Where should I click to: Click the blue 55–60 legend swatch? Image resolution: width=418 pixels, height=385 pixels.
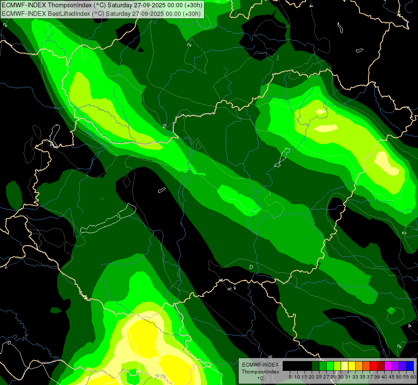coord(410,366)
